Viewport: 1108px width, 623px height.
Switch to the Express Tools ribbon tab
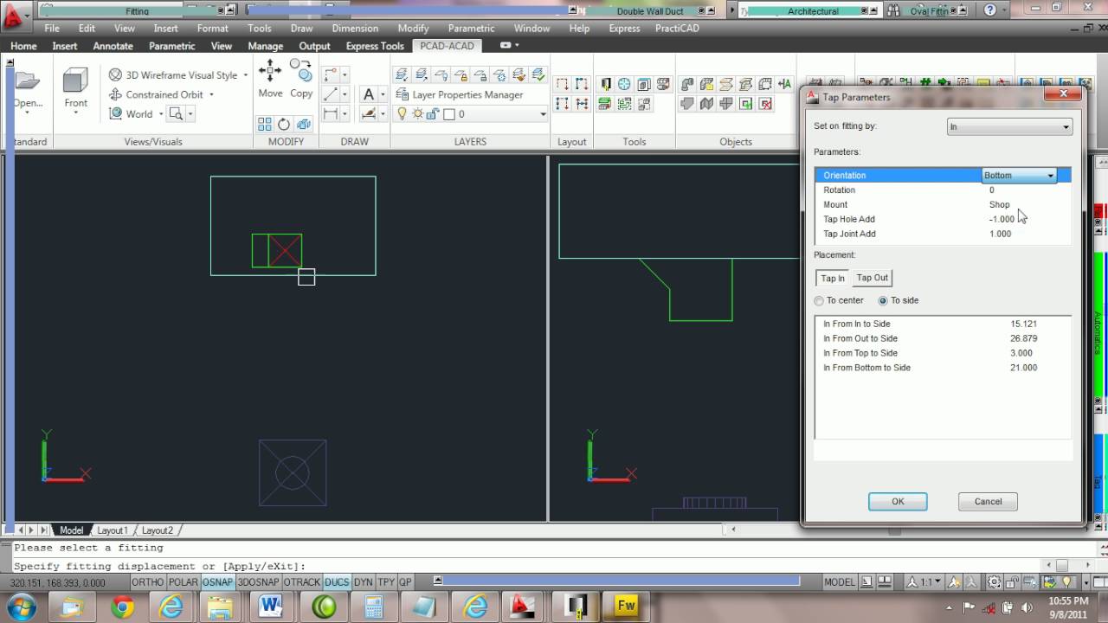point(375,46)
